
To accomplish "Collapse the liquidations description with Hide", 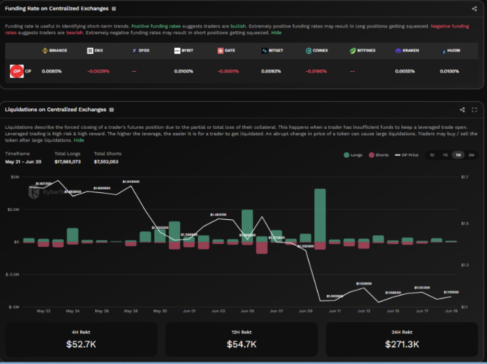I will point(79,140).
